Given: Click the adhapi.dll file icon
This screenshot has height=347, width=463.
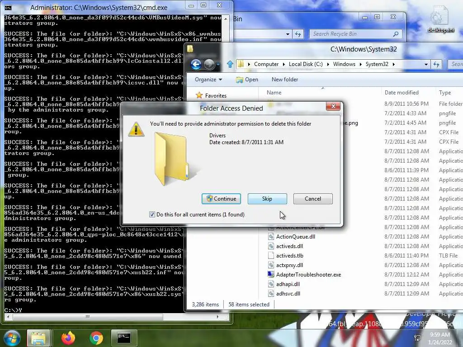Looking at the screenshot, I should (271, 284).
